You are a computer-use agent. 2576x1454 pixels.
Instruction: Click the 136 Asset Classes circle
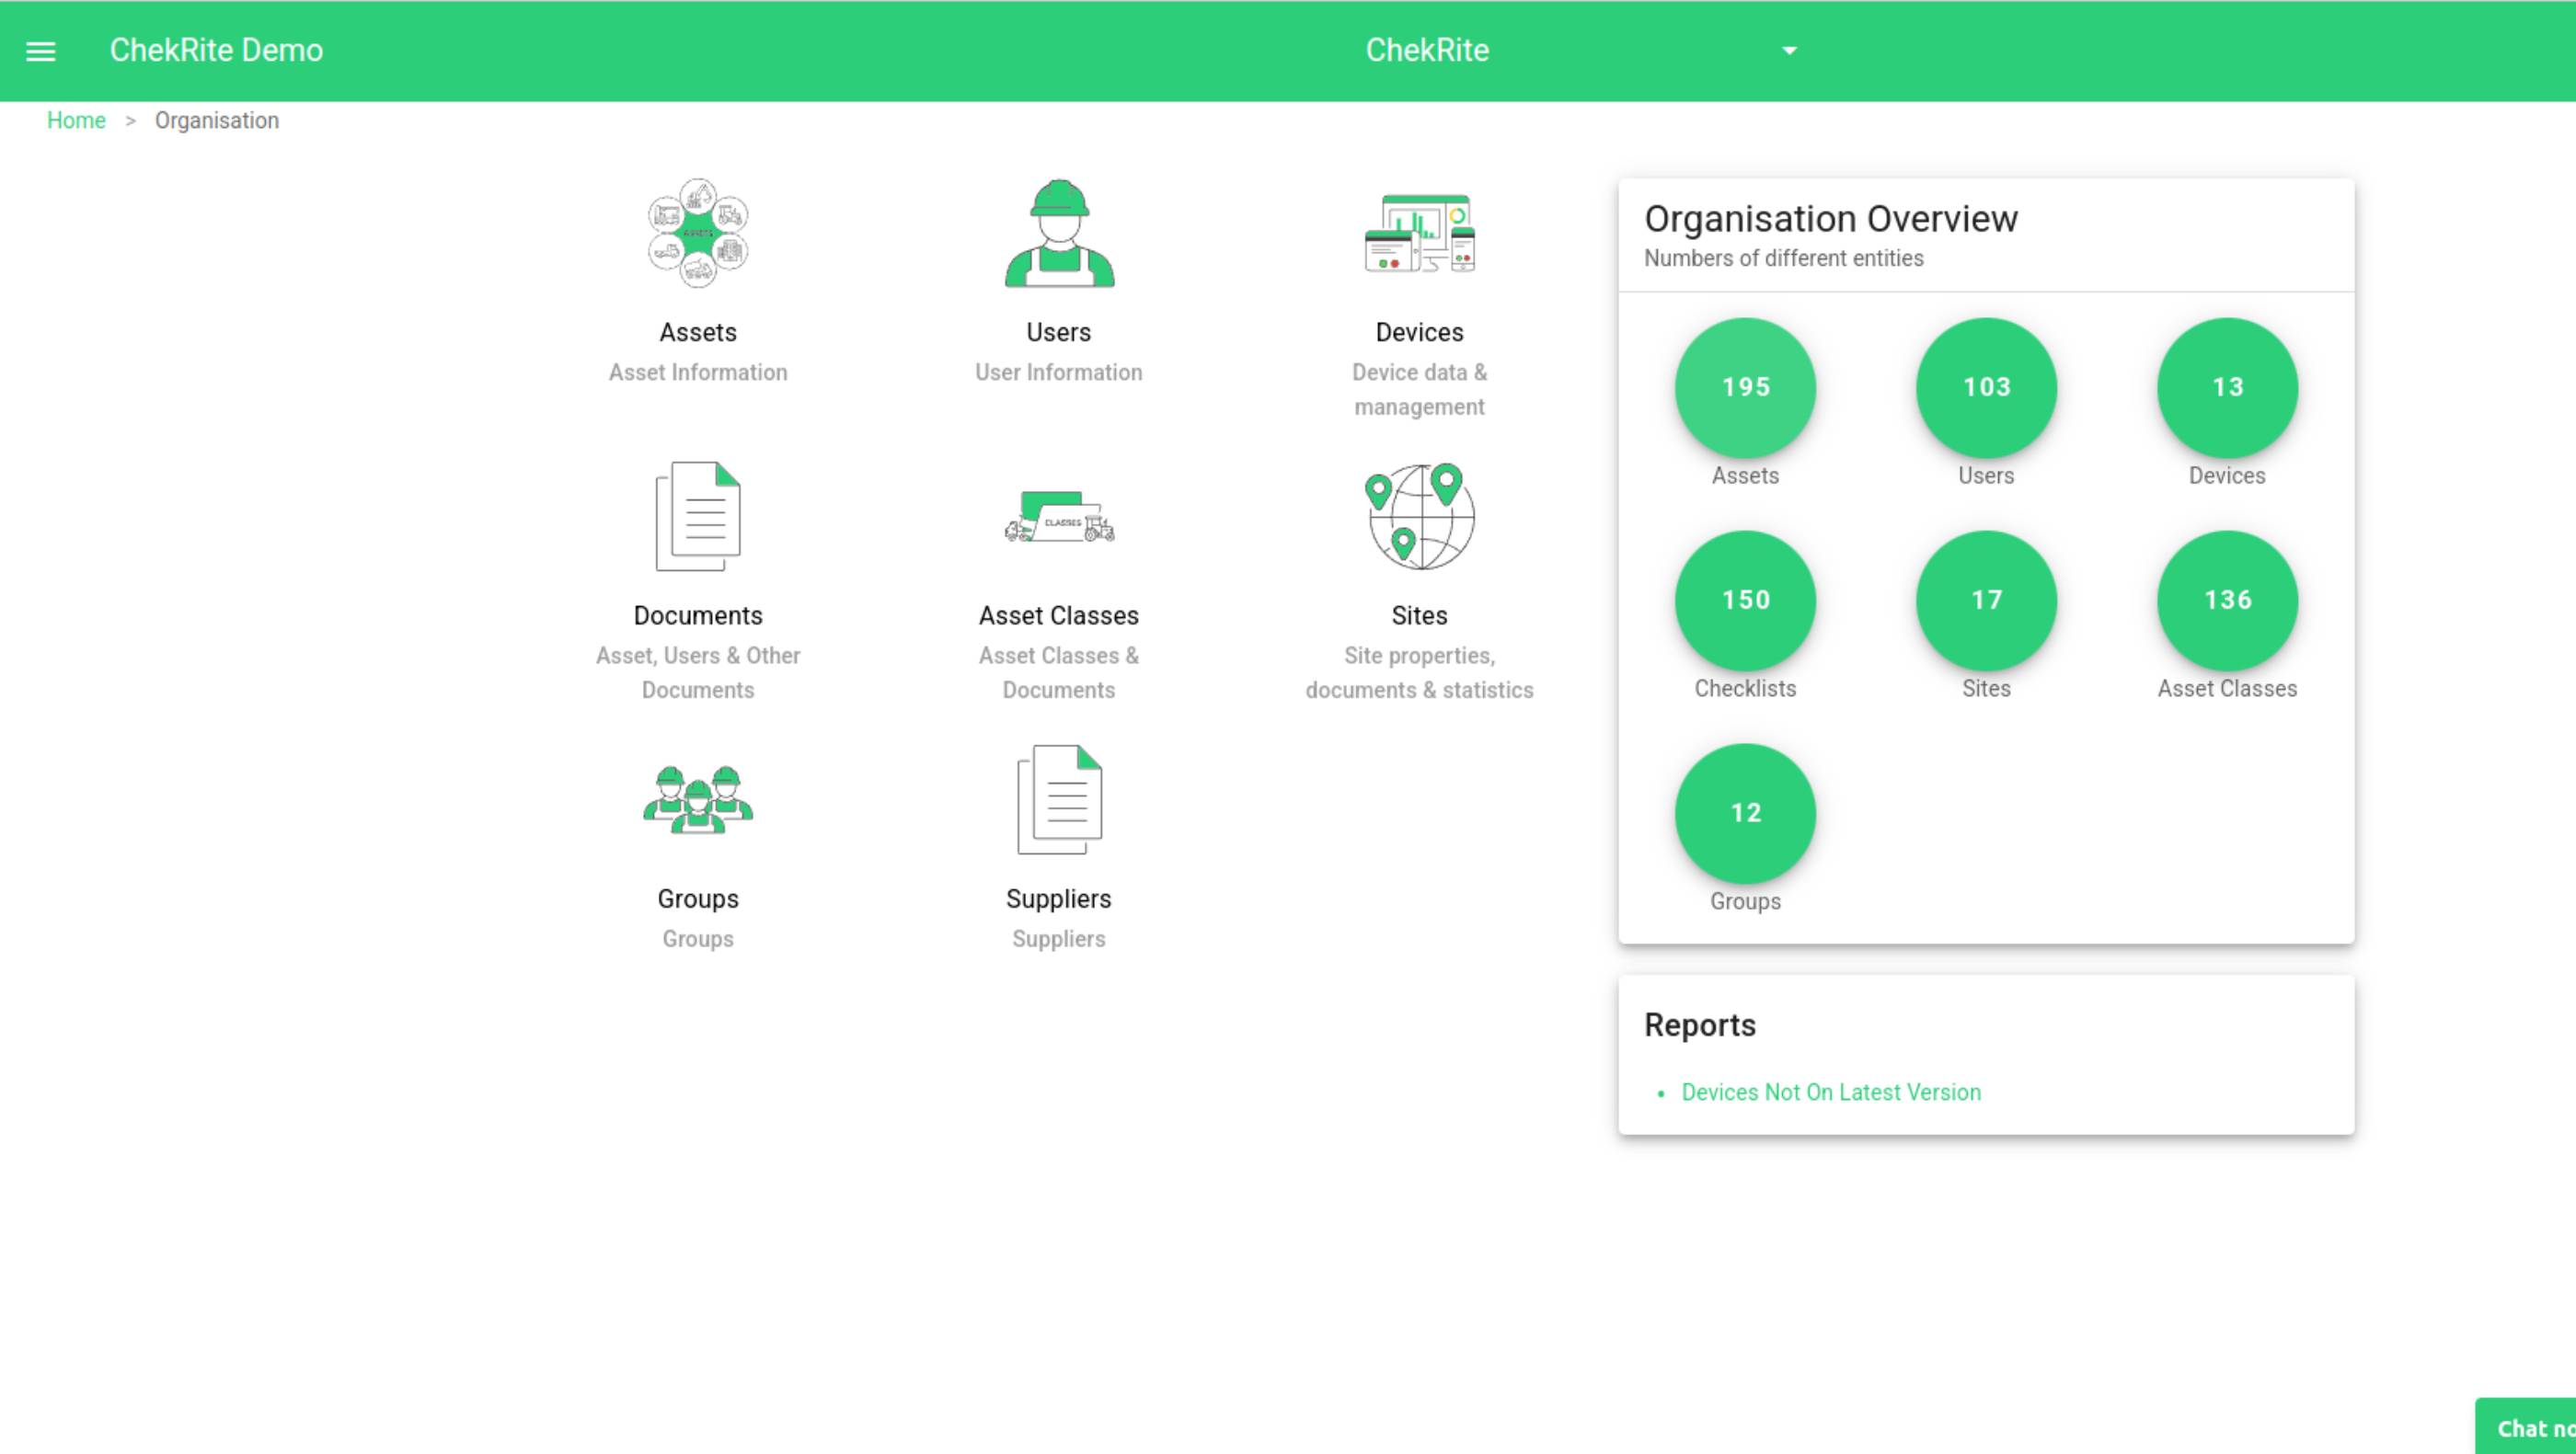[2227, 601]
